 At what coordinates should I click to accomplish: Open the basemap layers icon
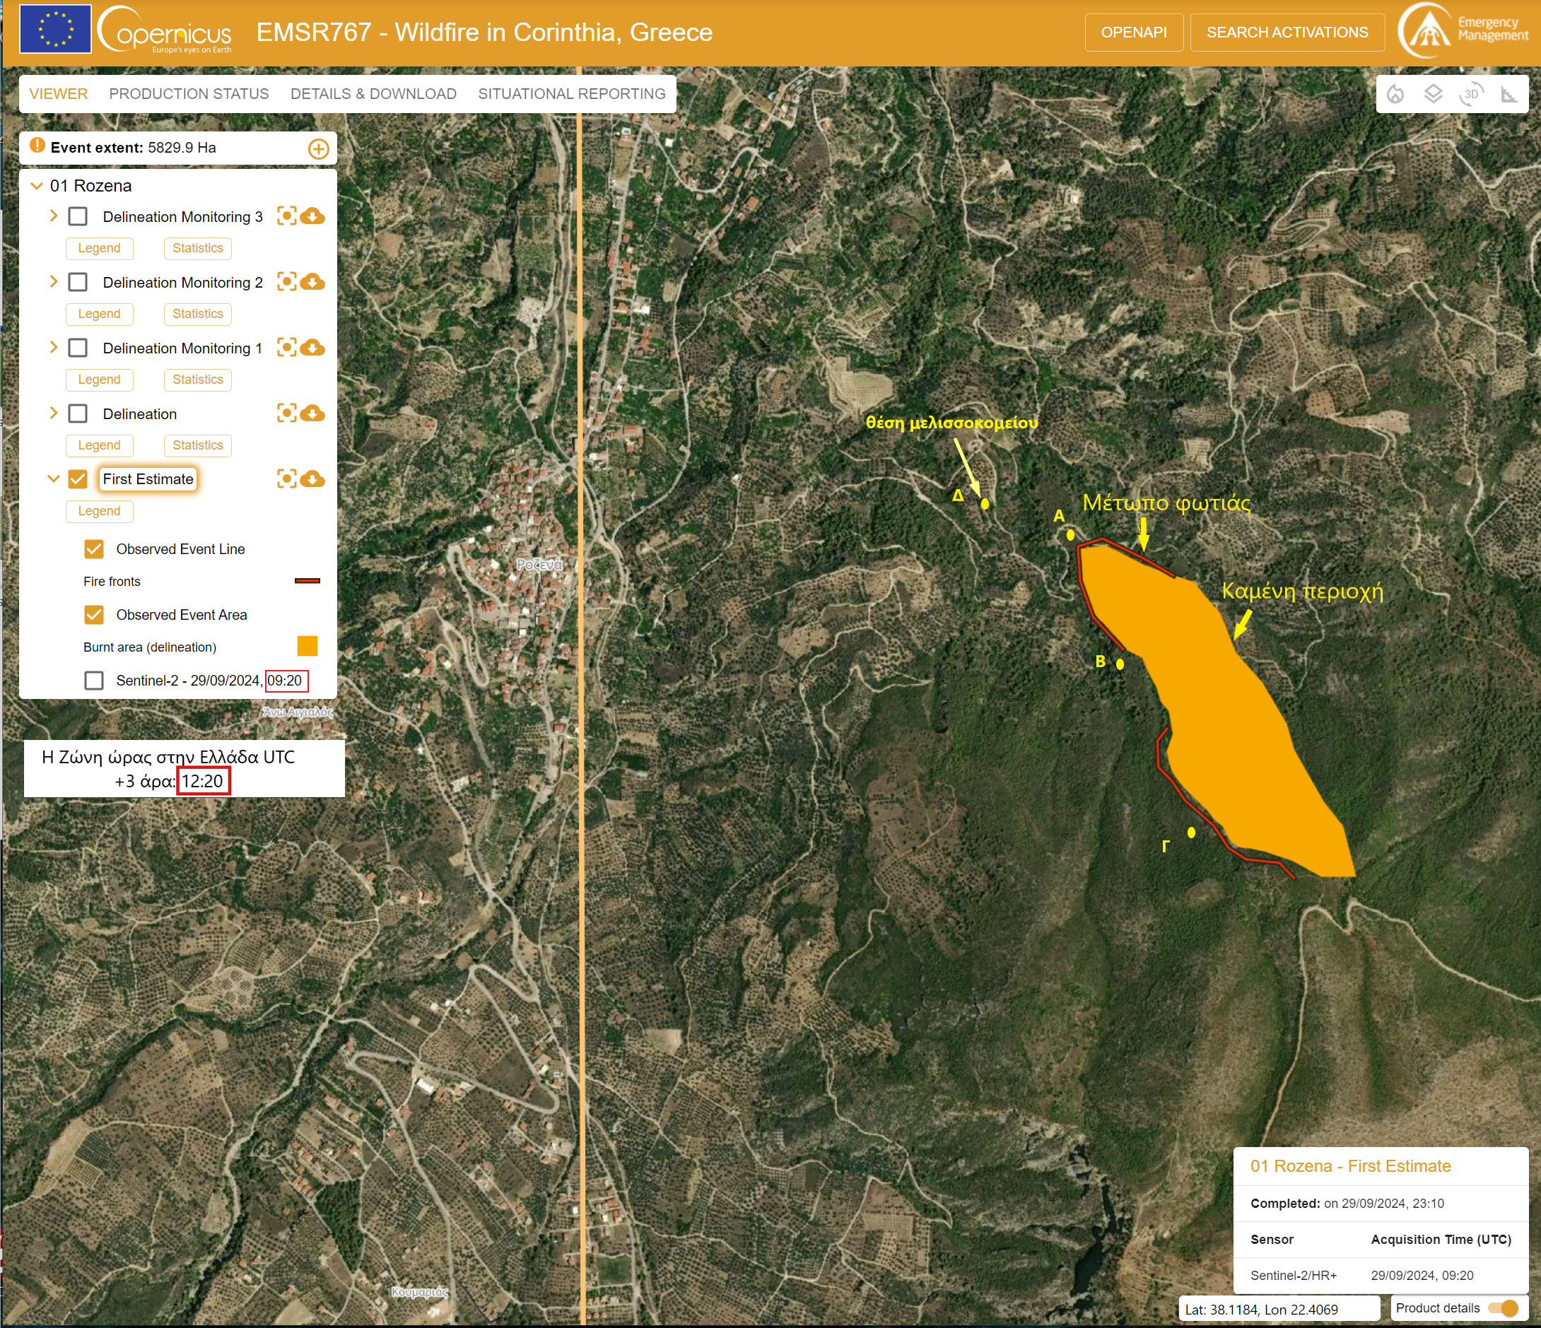[1433, 95]
